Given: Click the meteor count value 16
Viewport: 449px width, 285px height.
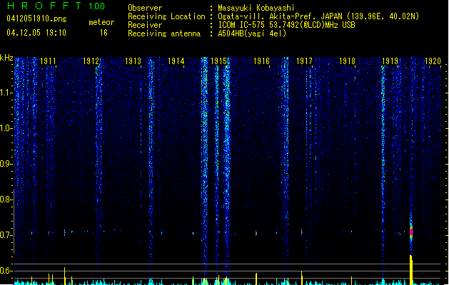Looking at the screenshot, I should pos(104,33).
